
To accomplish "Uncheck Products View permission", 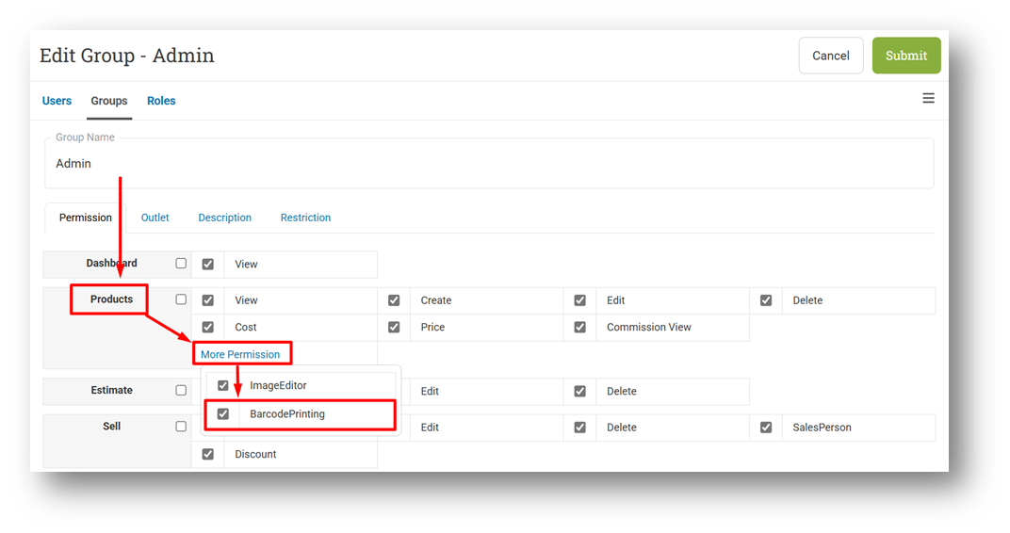I will pos(208,300).
